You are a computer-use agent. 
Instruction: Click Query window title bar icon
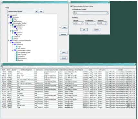2,2
